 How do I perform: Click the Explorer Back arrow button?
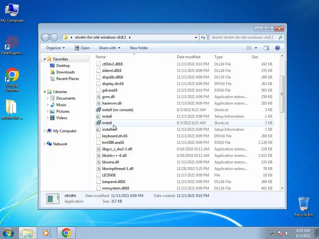(45, 37)
